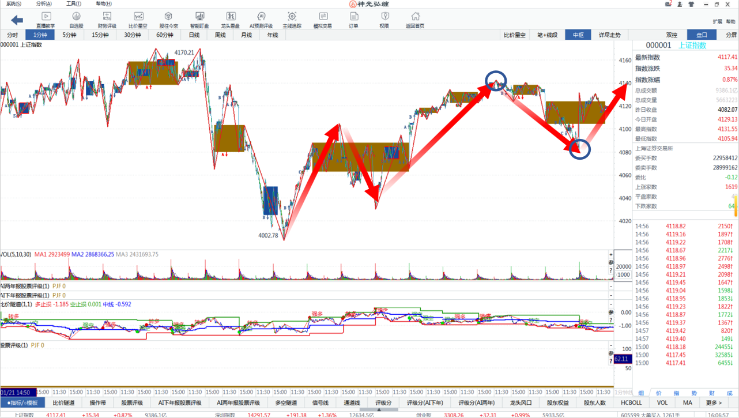The image size is (739, 418).
Task: Open the 自选股 watchlist icon
Action: pos(76,19)
